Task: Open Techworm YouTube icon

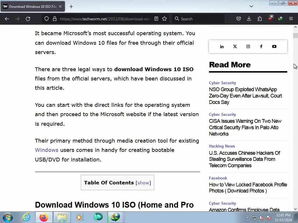Action: [274, 46]
